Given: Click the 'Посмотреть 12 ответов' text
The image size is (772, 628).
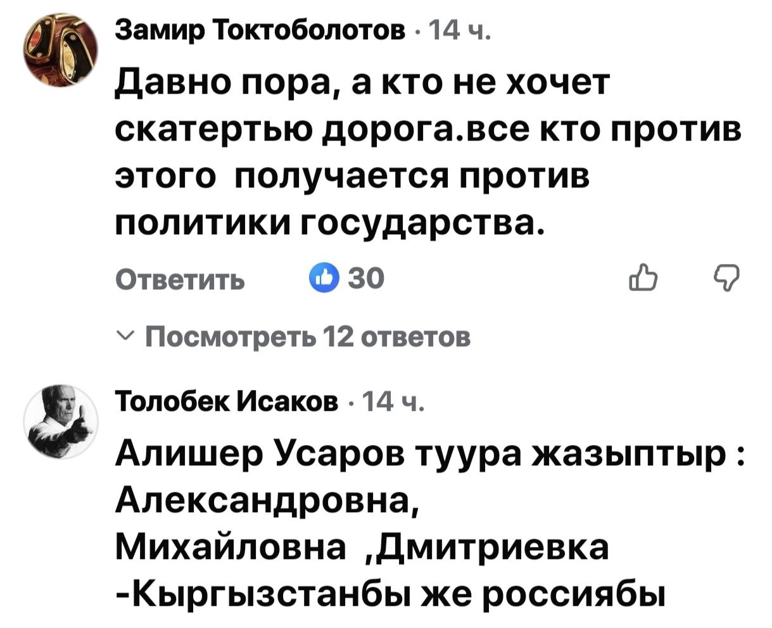Looking at the screenshot, I should [309, 337].
